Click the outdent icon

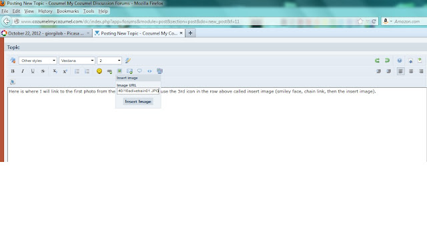click(379, 71)
